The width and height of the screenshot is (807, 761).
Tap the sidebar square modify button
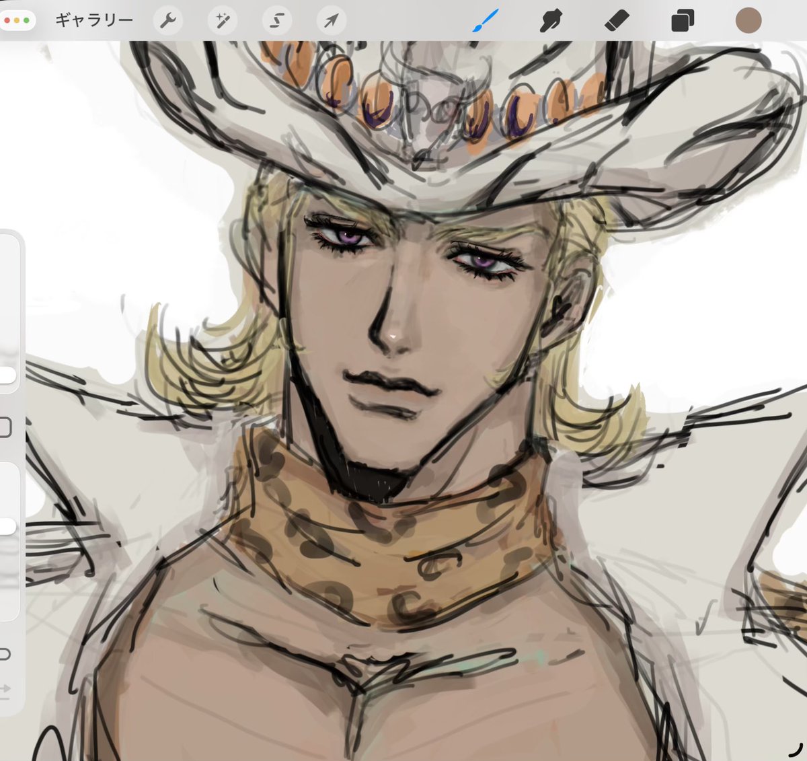click(x=5, y=427)
